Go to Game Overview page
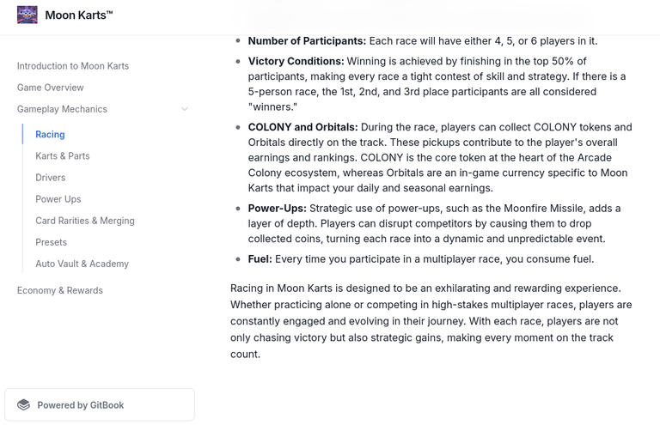 coord(51,88)
